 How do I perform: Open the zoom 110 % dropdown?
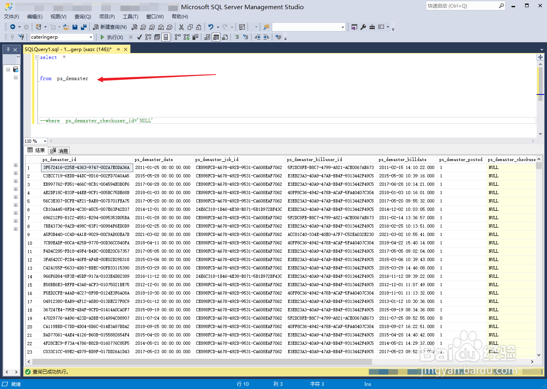pos(45,141)
